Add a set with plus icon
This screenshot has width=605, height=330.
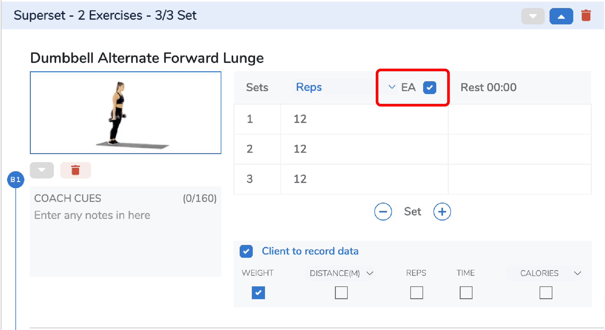[x=442, y=212]
